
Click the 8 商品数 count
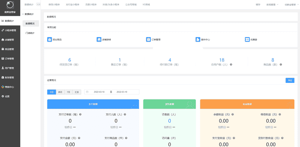[x=273, y=60]
